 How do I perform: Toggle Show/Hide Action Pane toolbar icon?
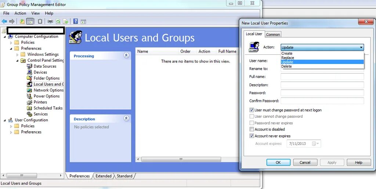pyautogui.click(x=83, y=22)
